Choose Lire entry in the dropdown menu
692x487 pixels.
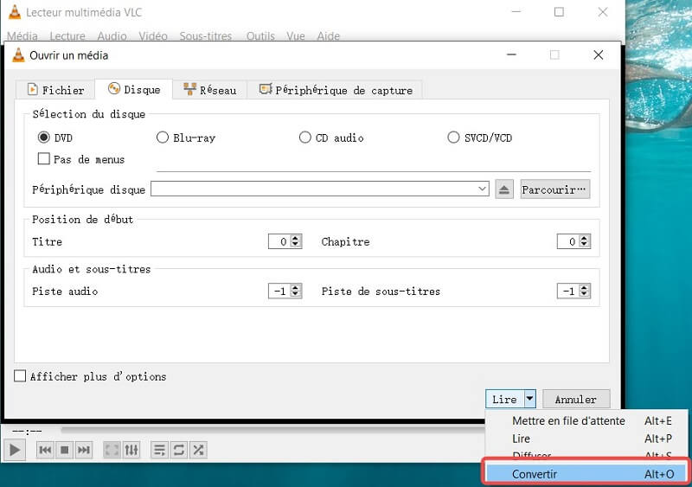(x=586, y=439)
